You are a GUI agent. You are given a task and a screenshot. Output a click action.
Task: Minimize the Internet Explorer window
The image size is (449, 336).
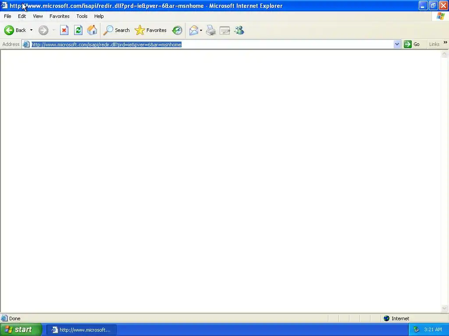tap(423, 5)
